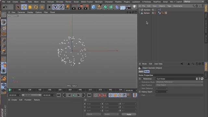Click the Render View clapperboard icon
Viewport: 208px width, 117px height.
click(74, 7)
